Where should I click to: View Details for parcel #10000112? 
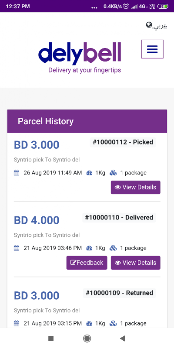[136, 188]
